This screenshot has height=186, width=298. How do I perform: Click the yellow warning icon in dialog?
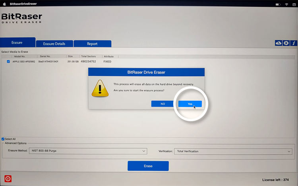(100, 89)
